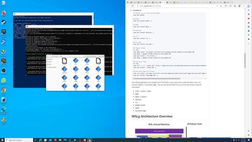The image size is (252, 142).
Task: Close the active GitHub tab
Action: coord(164,2)
